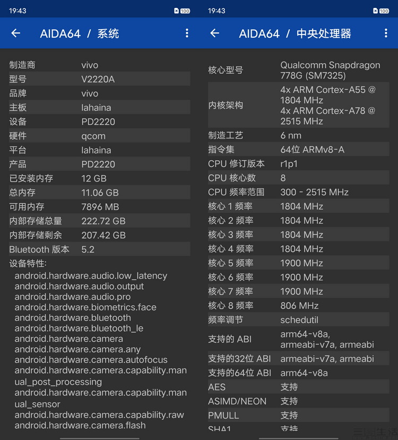Tap android.hardware.bluetooth_le entry
Screen dimensions: 398x440
pyautogui.click(x=79, y=328)
